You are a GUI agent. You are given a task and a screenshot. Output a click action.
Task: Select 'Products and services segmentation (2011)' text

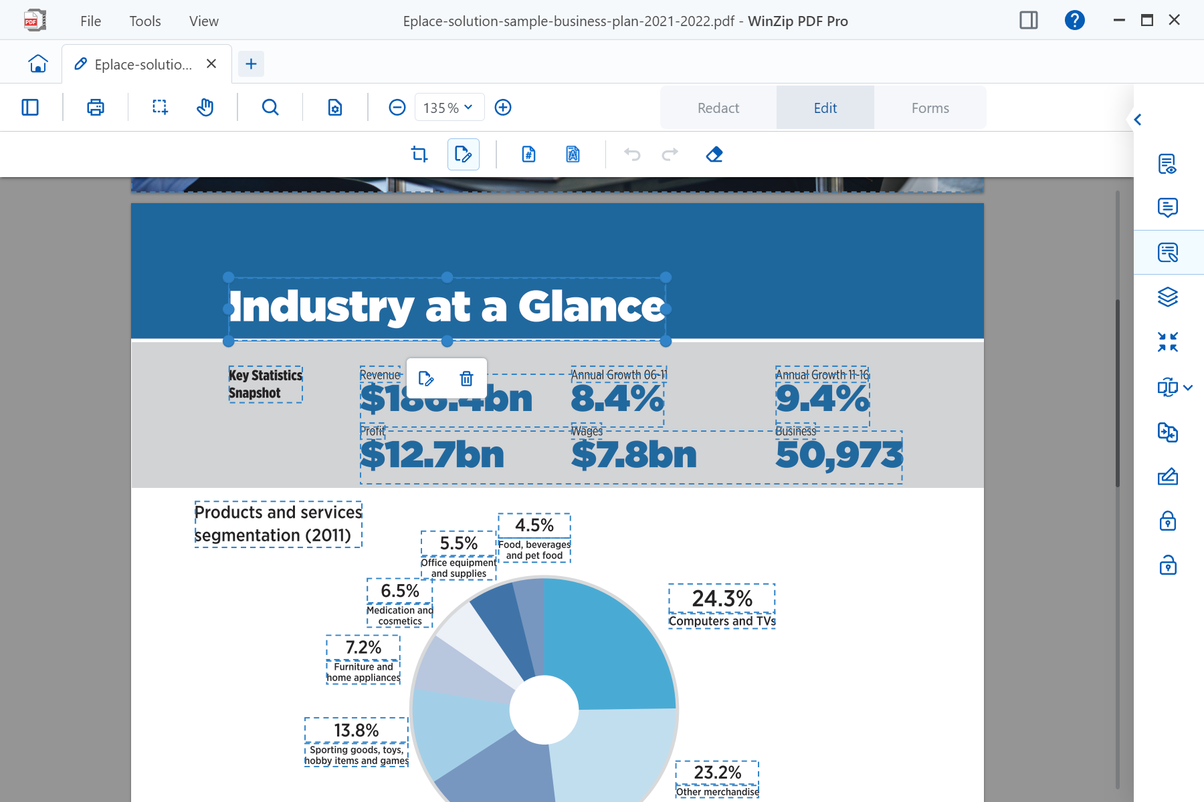[x=278, y=524]
